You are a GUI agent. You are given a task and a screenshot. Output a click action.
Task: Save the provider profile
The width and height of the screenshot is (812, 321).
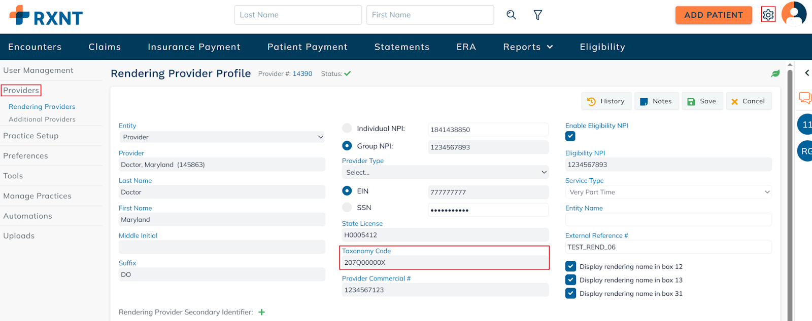[702, 101]
